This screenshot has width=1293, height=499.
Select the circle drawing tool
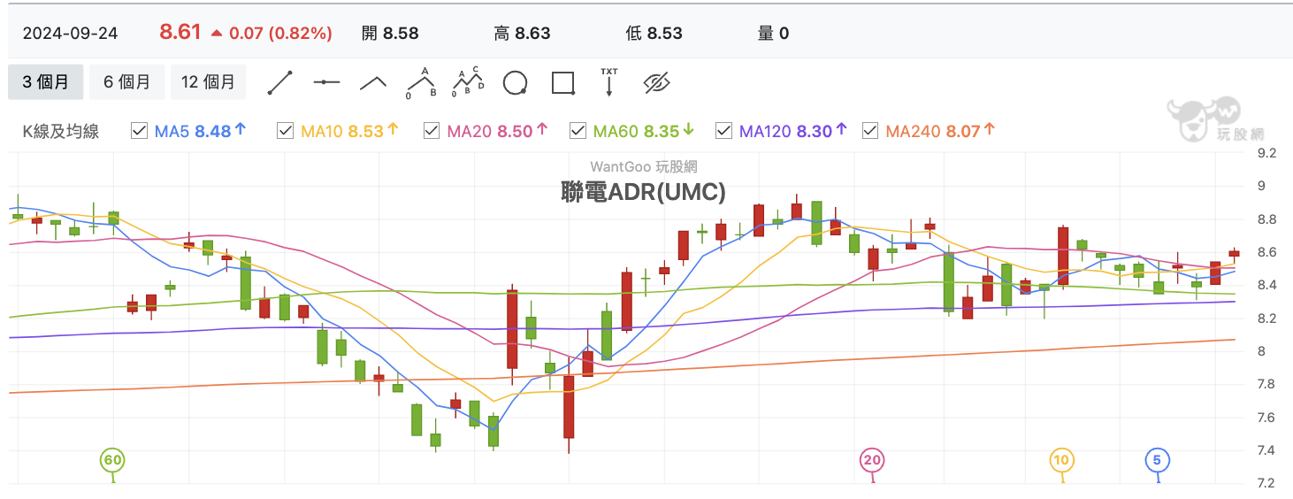(516, 83)
